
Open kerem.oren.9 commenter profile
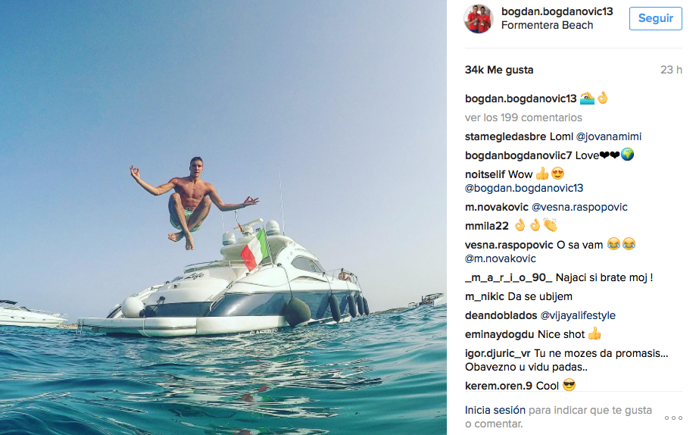(499, 386)
